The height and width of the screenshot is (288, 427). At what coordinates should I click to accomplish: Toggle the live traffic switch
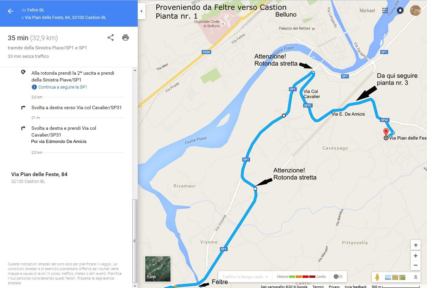coord(338,277)
